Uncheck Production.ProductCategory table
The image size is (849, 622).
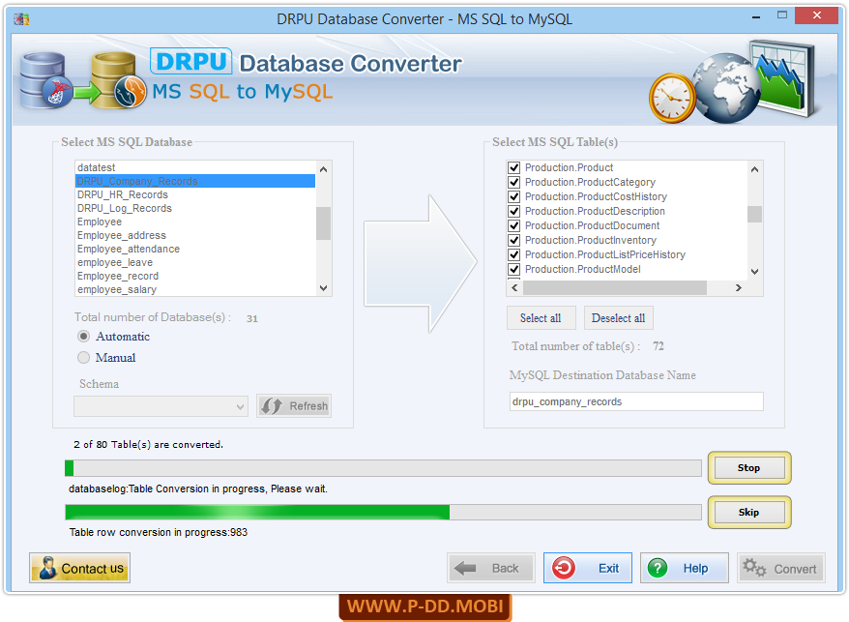click(513, 182)
